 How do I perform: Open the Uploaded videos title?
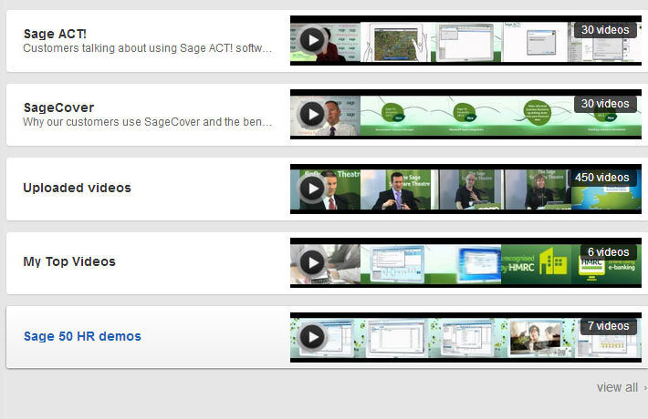pos(77,188)
